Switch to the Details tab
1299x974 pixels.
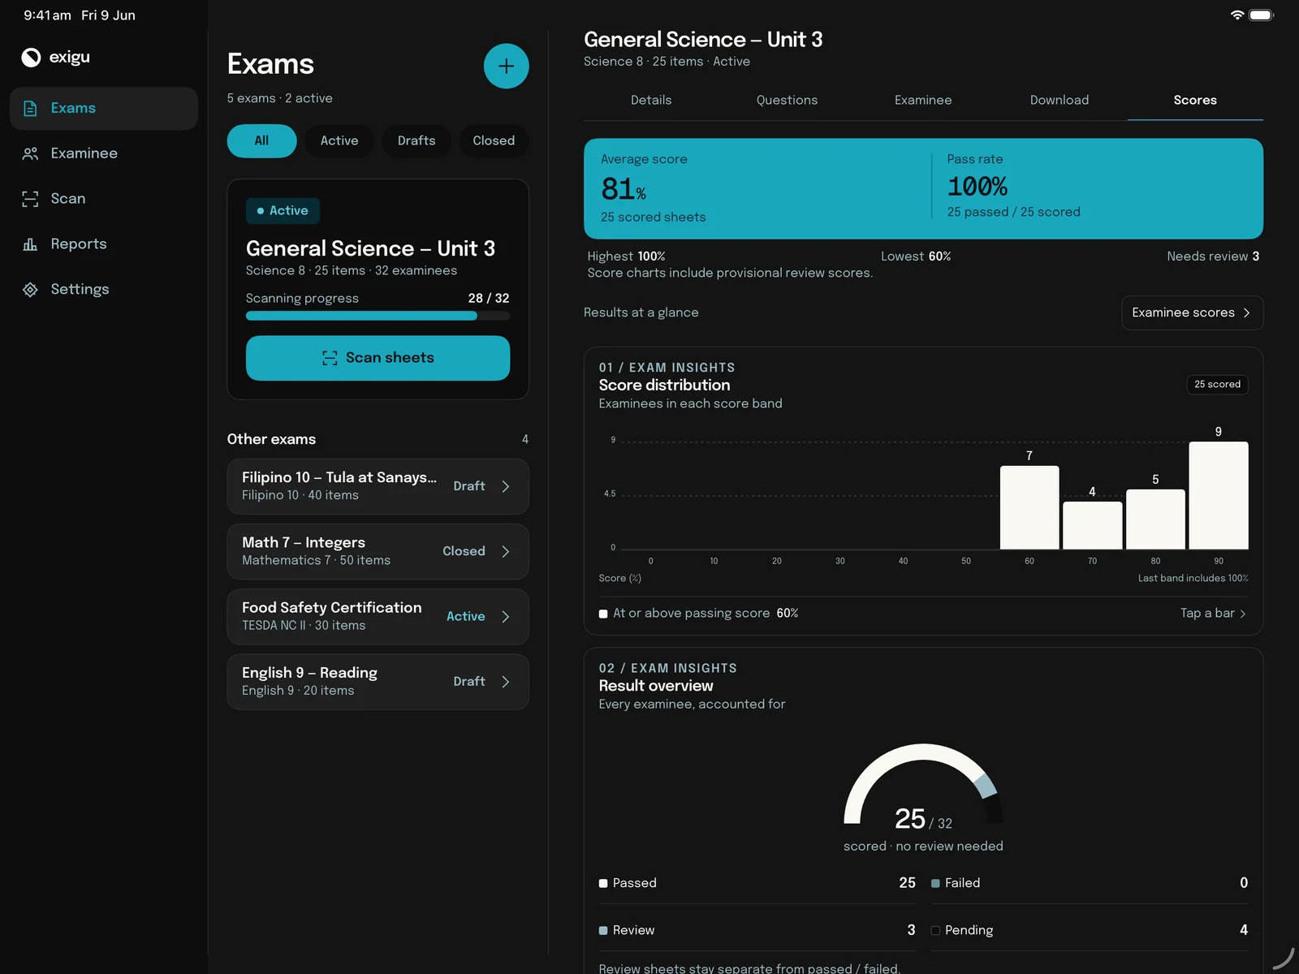[x=651, y=100]
